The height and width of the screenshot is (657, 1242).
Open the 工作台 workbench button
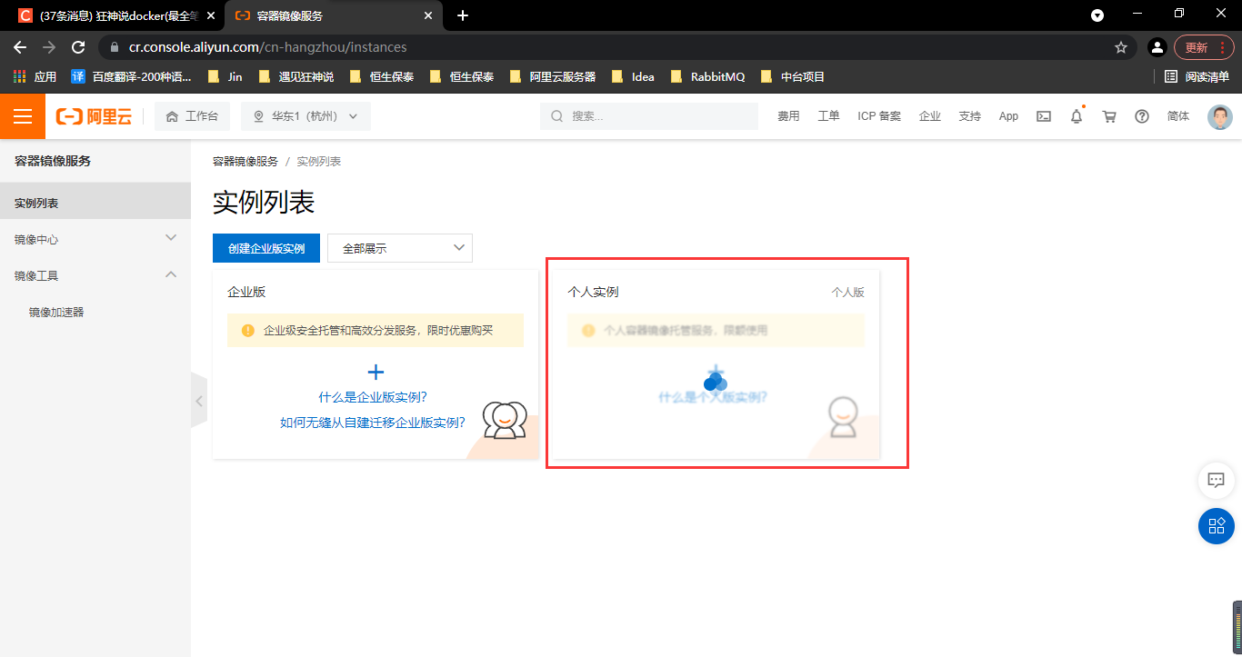[x=192, y=116]
